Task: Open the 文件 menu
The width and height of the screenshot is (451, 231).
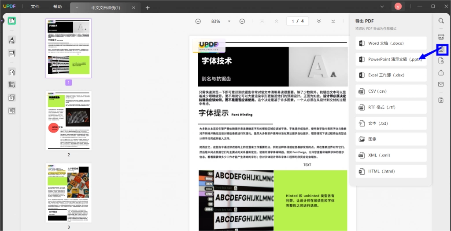Action: pos(35,7)
